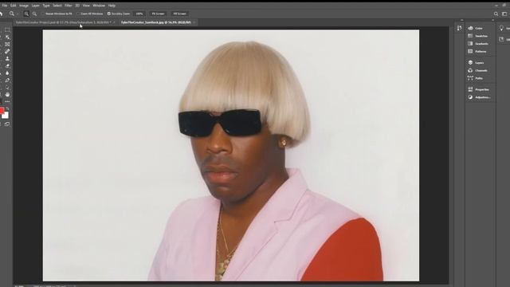The height and width of the screenshot is (287, 510).
Task: Close the .jpg document tab
Action: [x=194, y=22]
